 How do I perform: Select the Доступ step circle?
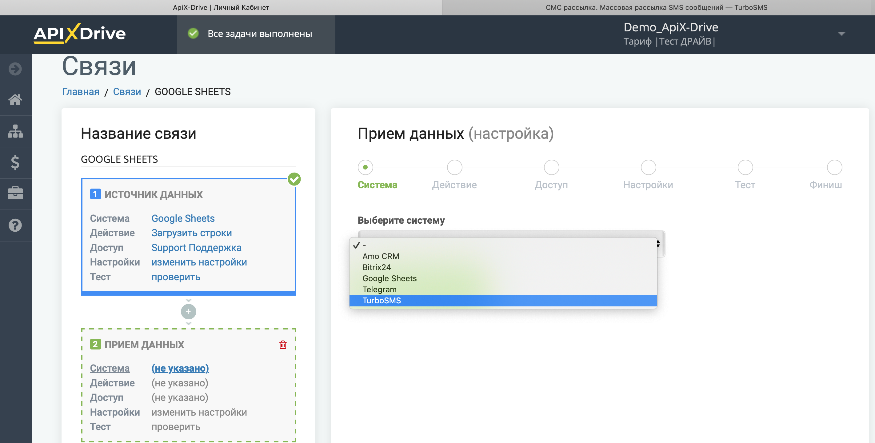pyautogui.click(x=551, y=167)
